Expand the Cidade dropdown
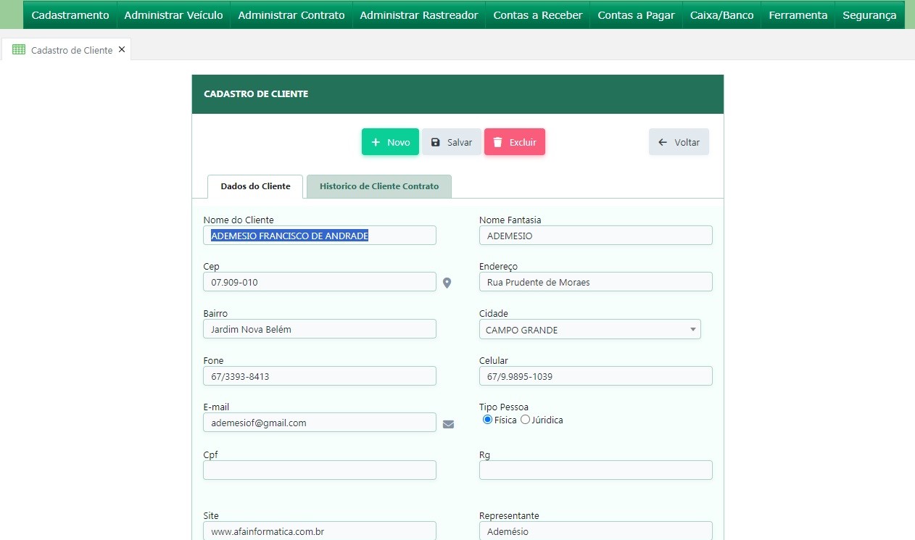 pyautogui.click(x=589, y=330)
